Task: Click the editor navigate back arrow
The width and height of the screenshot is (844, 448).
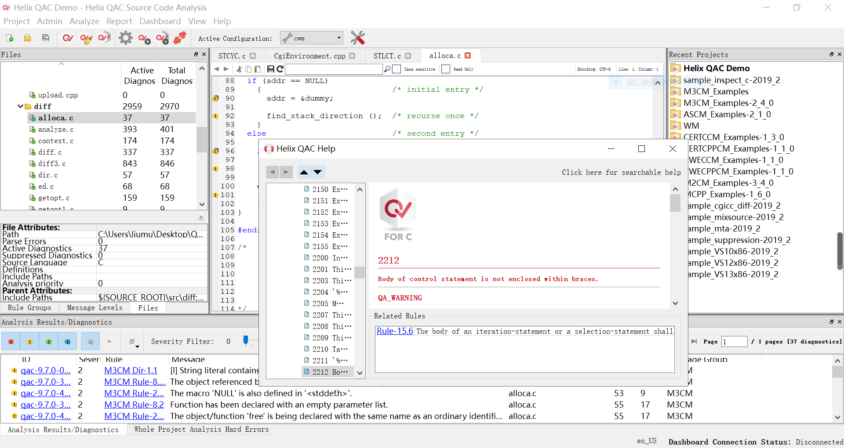Action: tap(216, 69)
